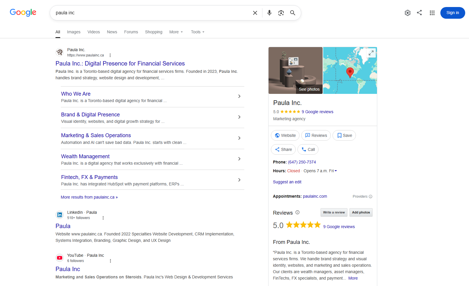Switch to the All tab
This screenshot has height=286, width=469.
(x=58, y=32)
